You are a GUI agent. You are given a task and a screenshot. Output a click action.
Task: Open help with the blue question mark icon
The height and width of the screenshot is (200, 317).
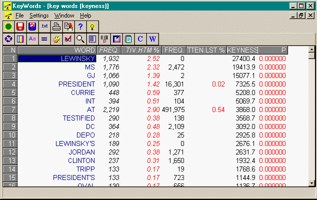80,26
